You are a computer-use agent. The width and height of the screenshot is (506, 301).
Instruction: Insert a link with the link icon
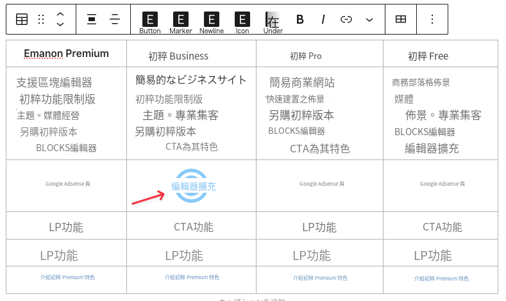346,19
